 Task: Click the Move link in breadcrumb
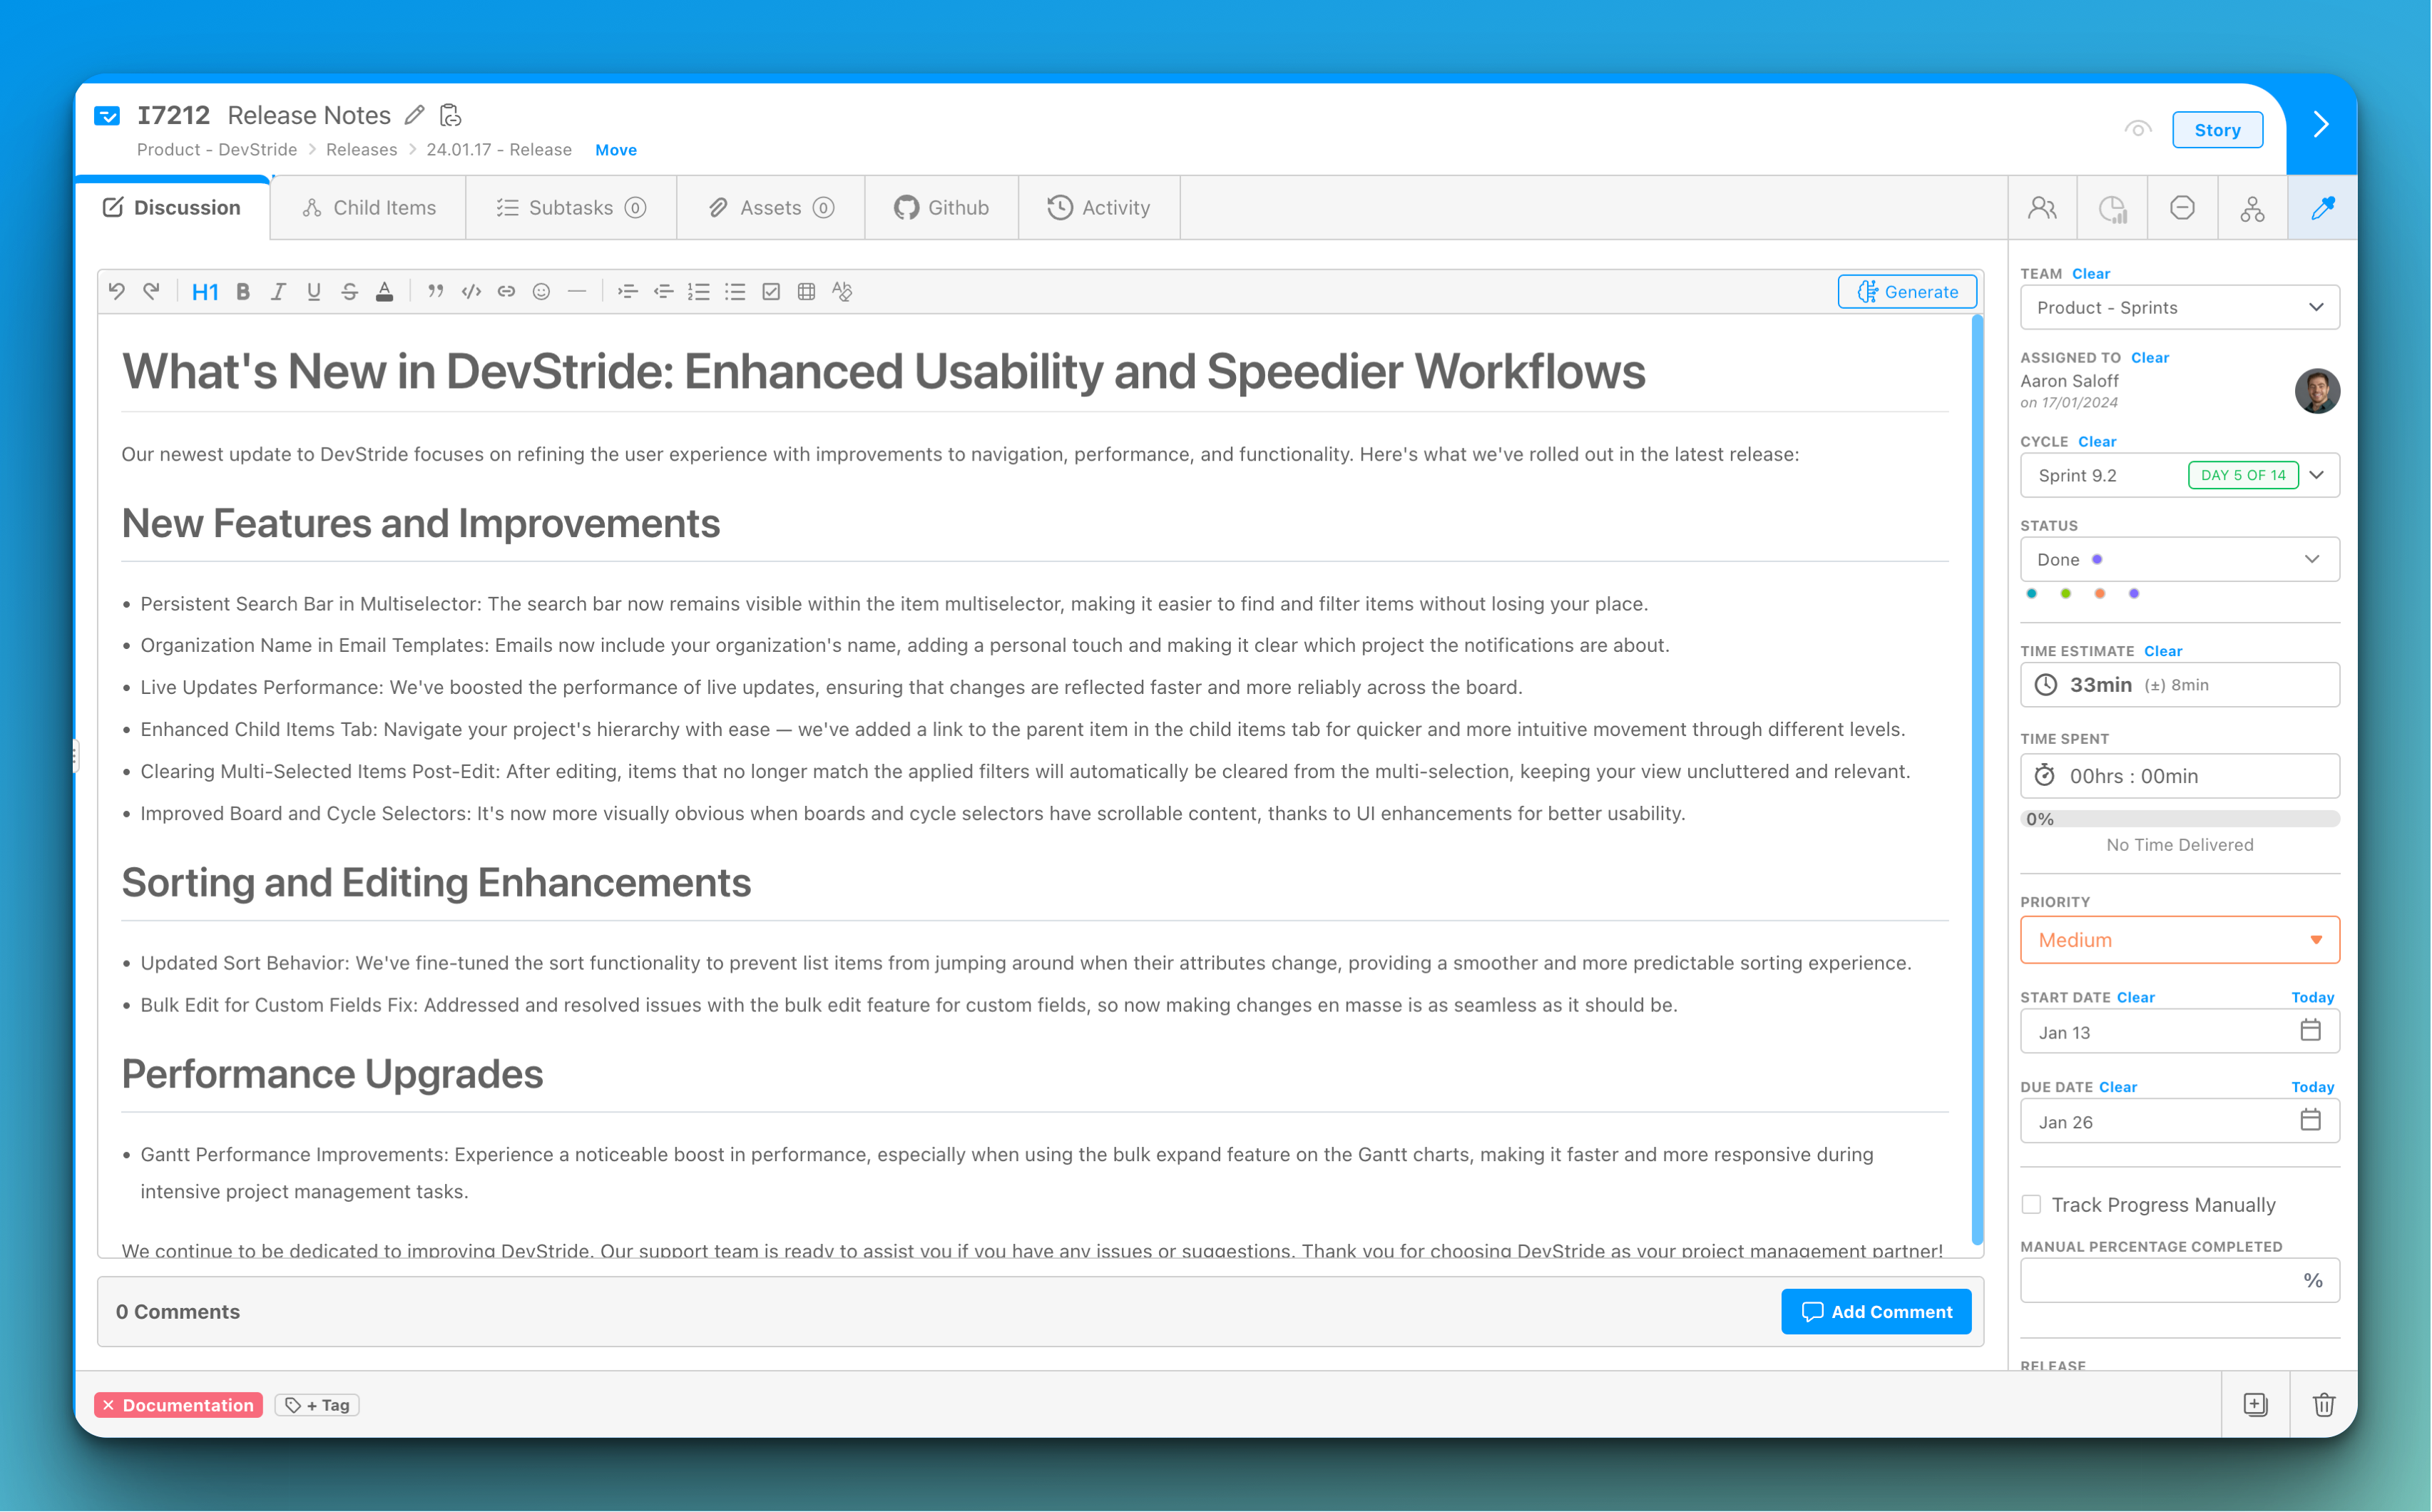[x=615, y=150]
